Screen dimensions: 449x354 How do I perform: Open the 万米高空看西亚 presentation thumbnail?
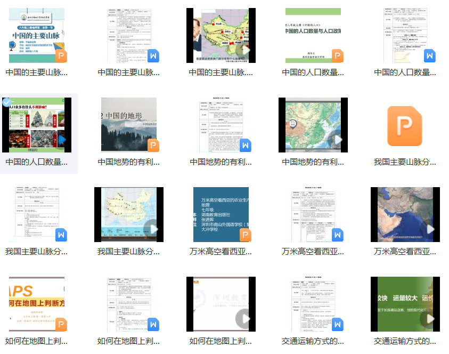(x=221, y=214)
